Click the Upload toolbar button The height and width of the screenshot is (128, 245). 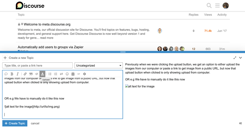coord(42,74)
